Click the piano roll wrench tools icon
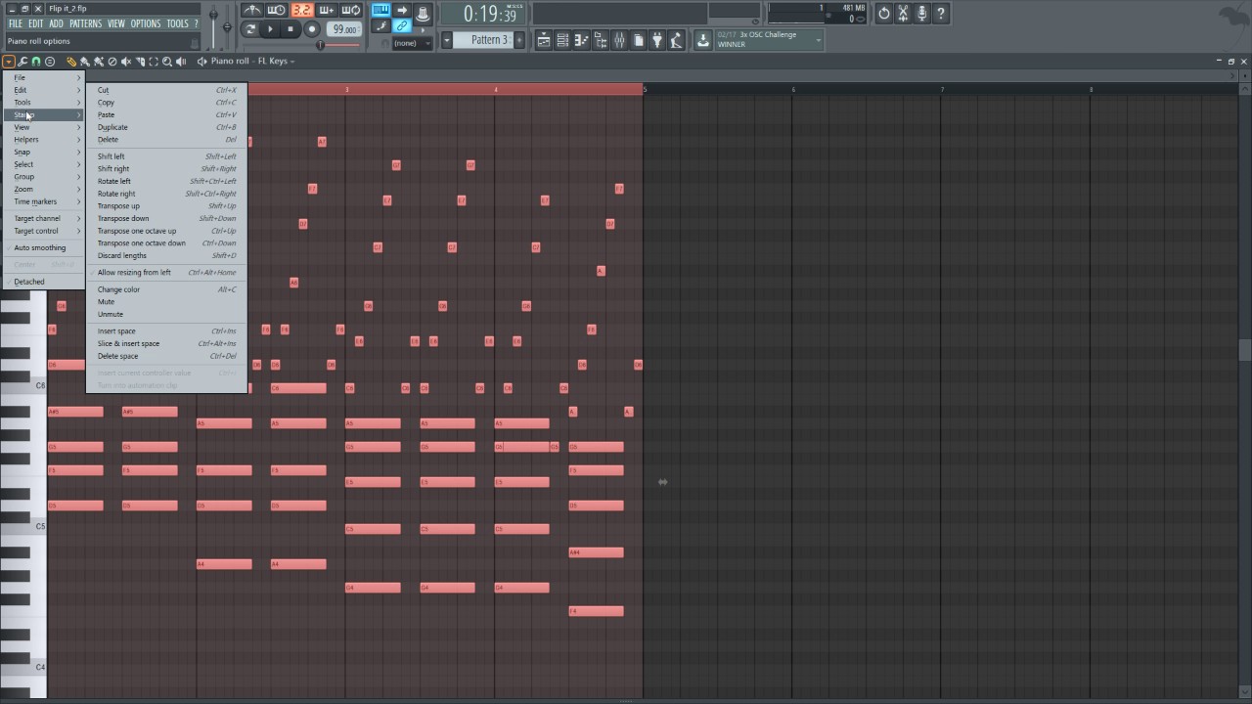1252x704 pixels. tap(22, 62)
